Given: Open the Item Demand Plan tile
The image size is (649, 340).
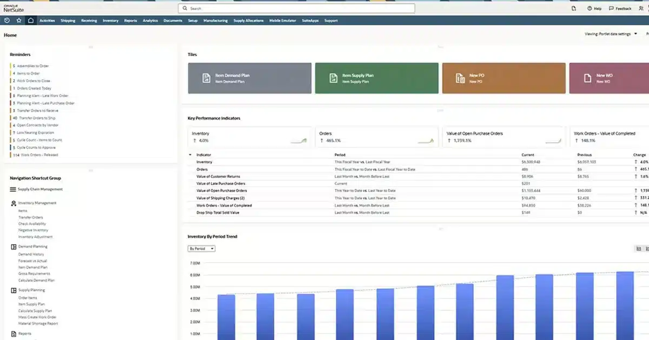Looking at the screenshot, I should [249, 78].
